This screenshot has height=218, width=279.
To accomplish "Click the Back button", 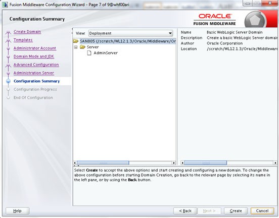I will click(185, 211).
